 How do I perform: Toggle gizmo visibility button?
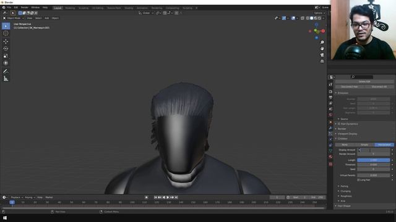pos(284,18)
